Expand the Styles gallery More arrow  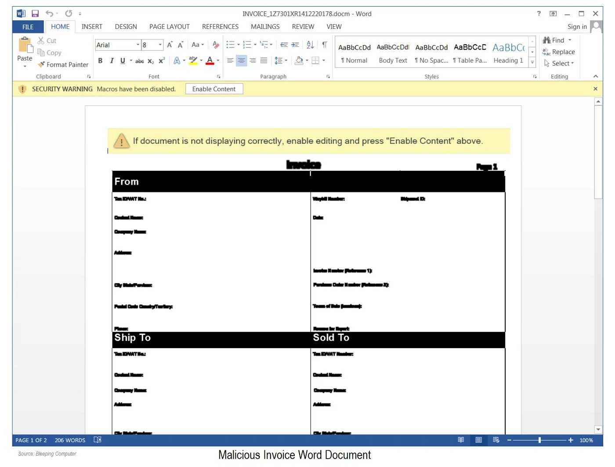(532, 62)
